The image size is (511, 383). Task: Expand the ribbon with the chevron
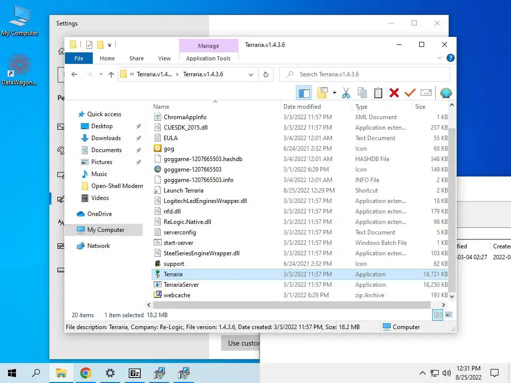pyautogui.click(x=439, y=58)
